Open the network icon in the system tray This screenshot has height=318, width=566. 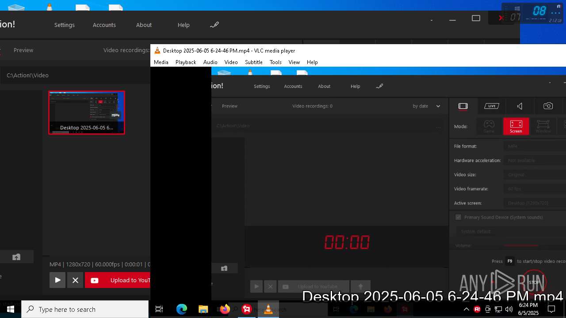point(498,309)
